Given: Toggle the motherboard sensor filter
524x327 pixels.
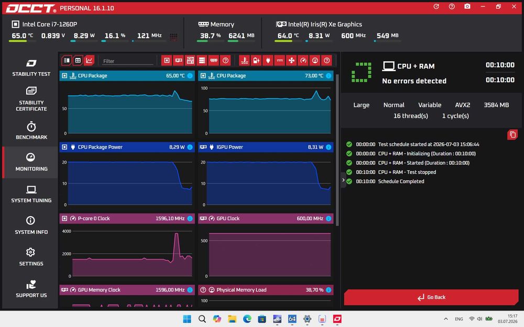Looking at the screenshot, I should 190,60.
